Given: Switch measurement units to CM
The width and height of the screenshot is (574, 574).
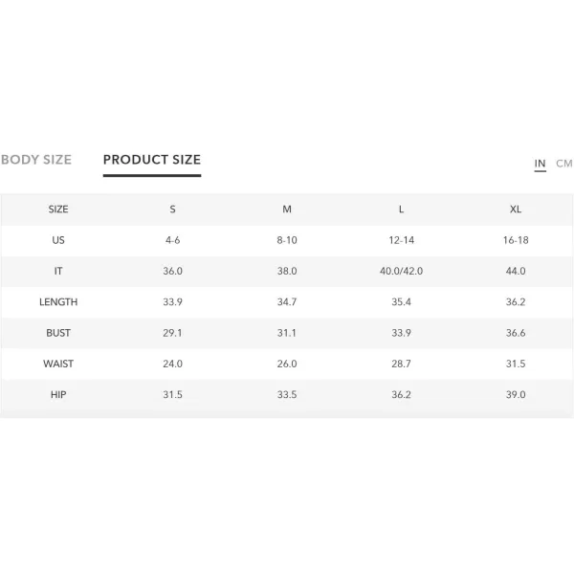Looking at the screenshot, I should [x=564, y=164].
